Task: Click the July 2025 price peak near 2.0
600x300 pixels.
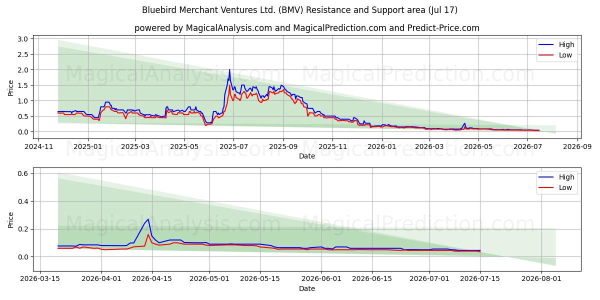Action: [229, 70]
